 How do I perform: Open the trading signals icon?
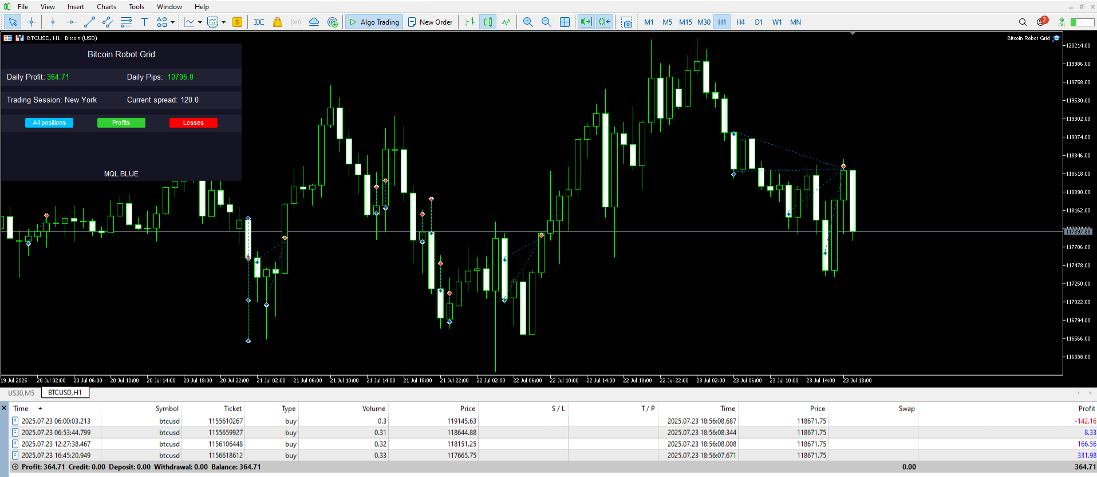295,22
